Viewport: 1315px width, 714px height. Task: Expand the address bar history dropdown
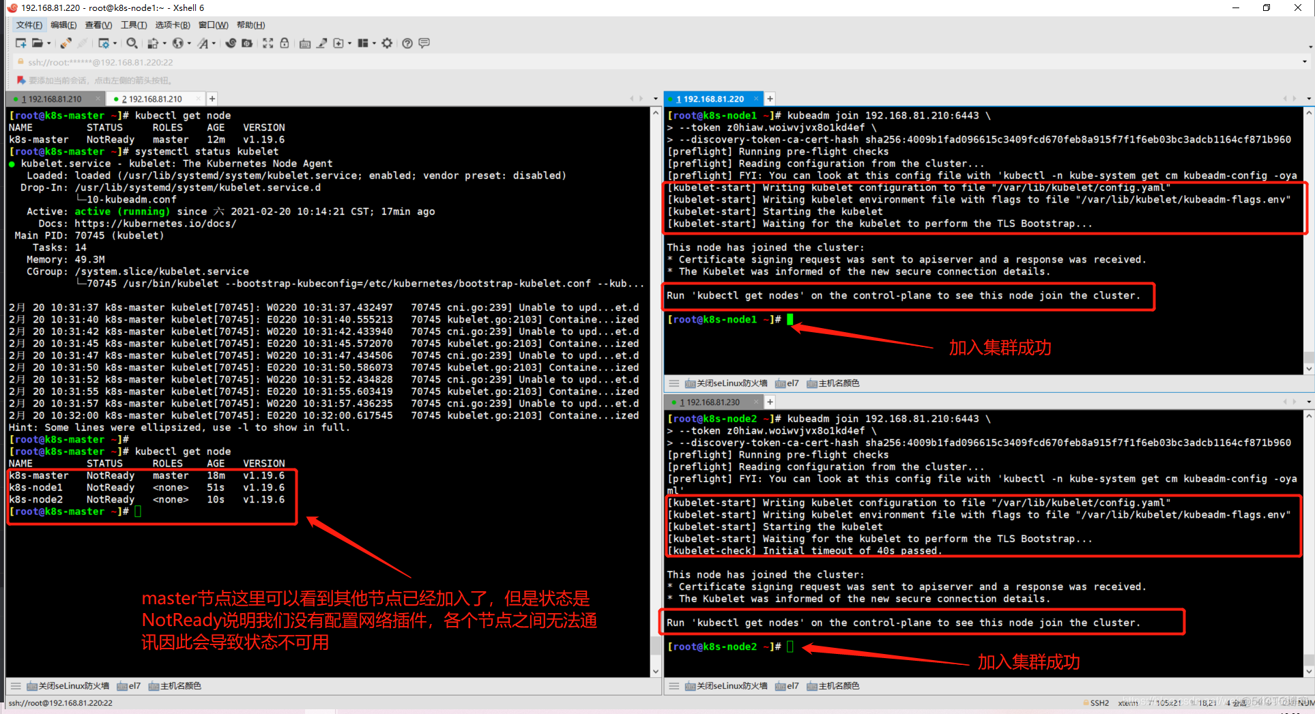coord(1305,62)
